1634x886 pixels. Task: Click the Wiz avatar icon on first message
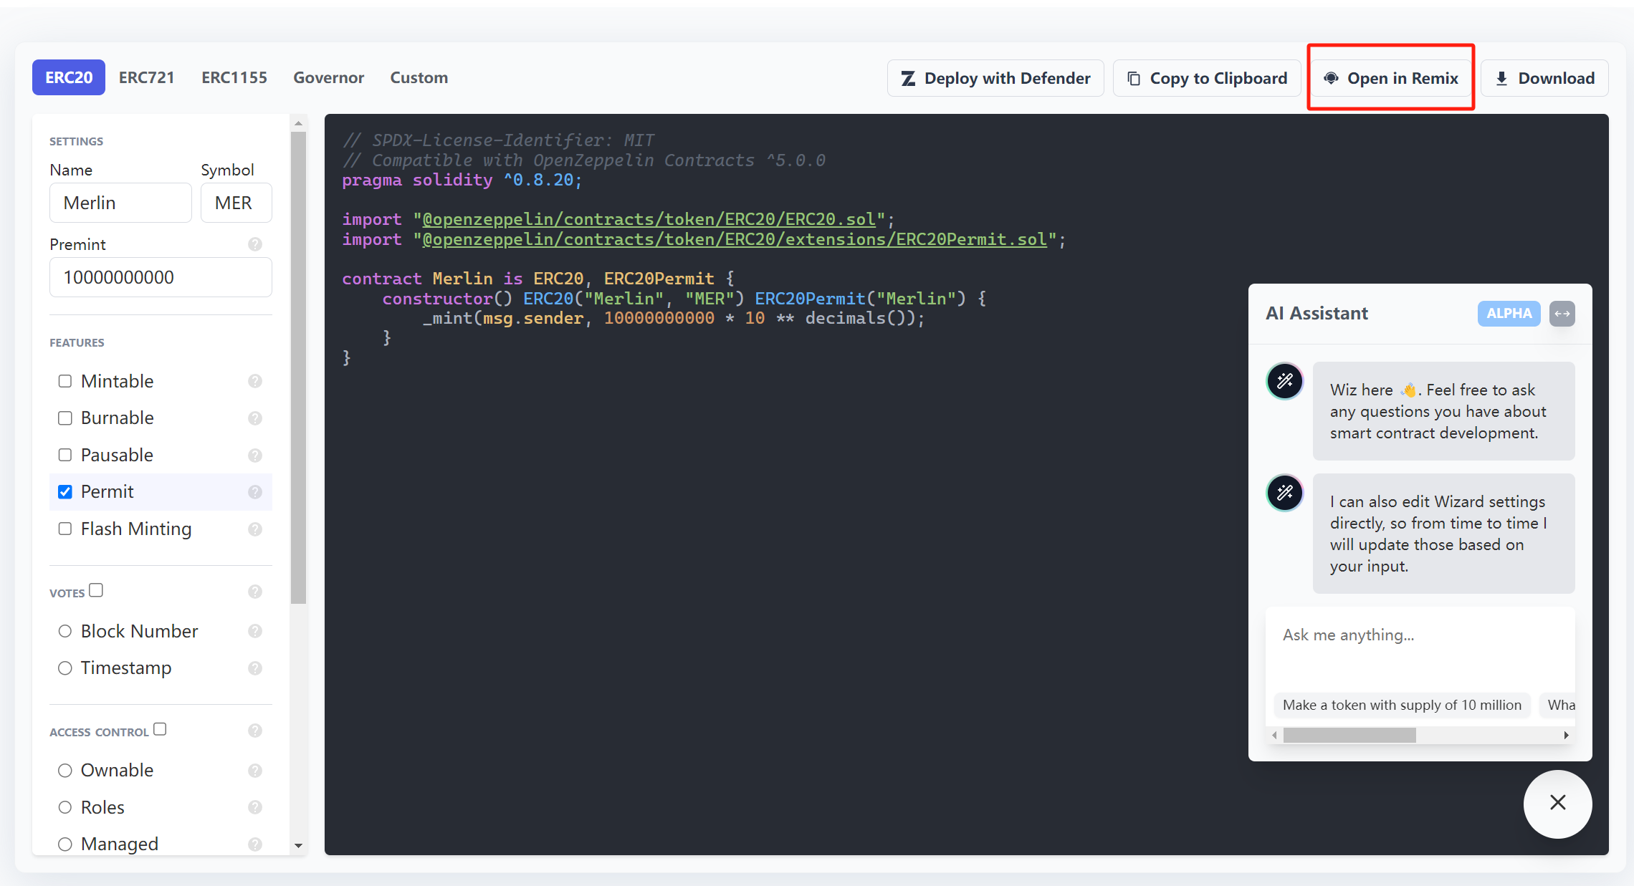tap(1285, 381)
